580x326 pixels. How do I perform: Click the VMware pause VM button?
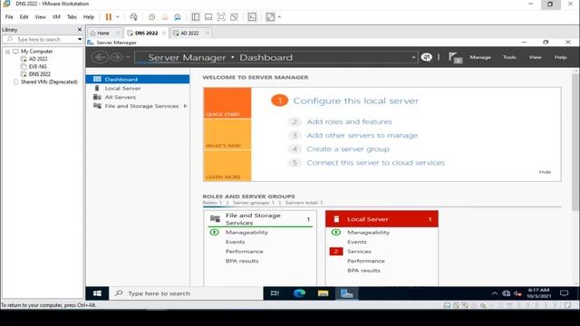[x=109, y=17]
